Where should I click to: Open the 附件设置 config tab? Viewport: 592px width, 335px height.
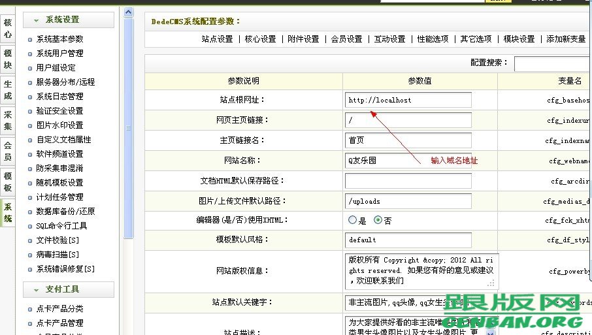point(303,39)
